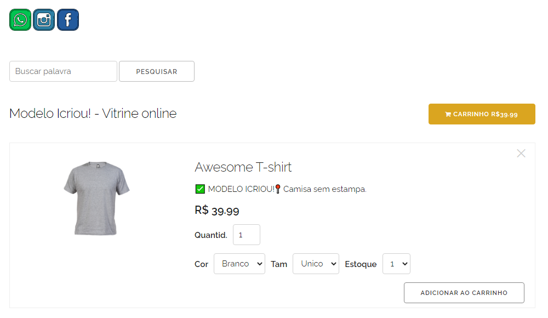Close the Awesome T-shirt product panel
Image resolution: width=548 pixels, height=318 pixels.
[x=521, y=154]
